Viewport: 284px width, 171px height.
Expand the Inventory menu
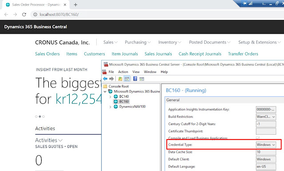tap(170, 42)
